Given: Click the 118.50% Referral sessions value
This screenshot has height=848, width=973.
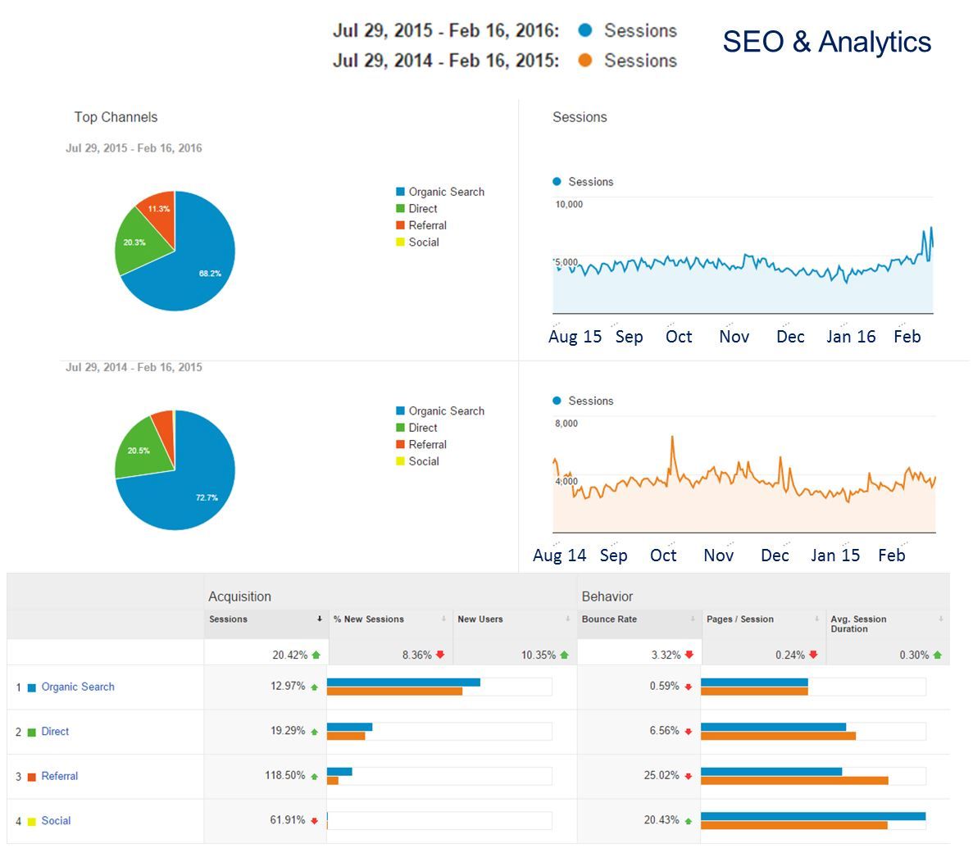Looking at the screenshot, I should coord(284,775).
